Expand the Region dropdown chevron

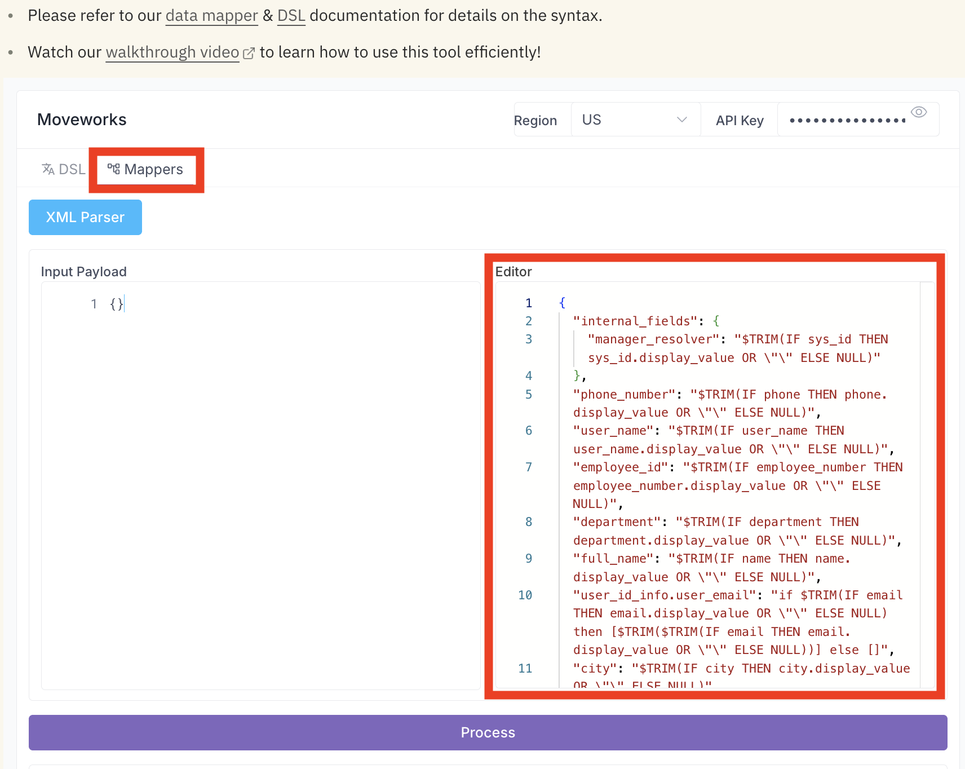pos(681,120)
